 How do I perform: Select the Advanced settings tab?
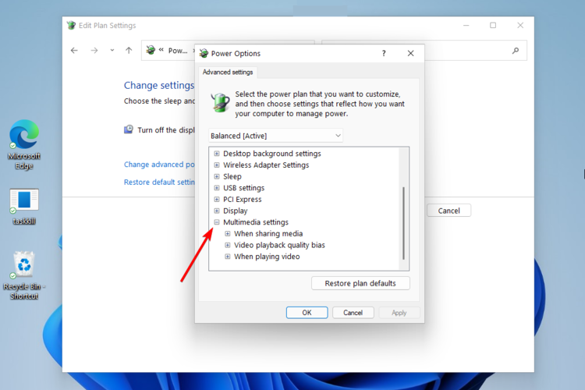pyautogui.click(x=228, y=72)
